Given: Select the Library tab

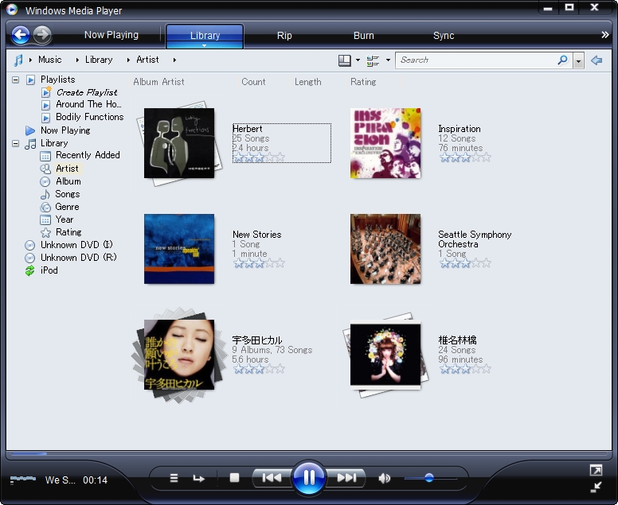Looking at the screenshot, I should (x=205, y=36).
